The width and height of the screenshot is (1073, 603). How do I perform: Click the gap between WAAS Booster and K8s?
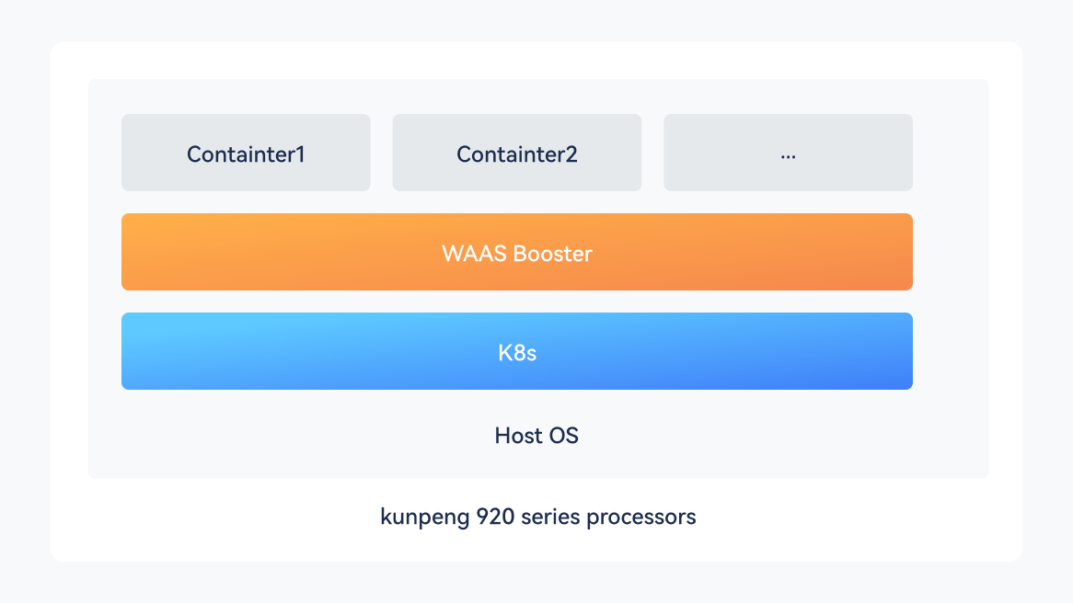517,301
